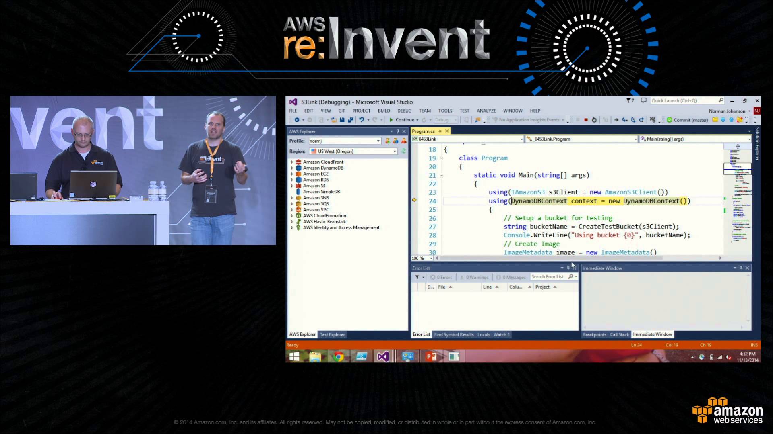Open the 100 % zoom dropdown
The width and height of the screenshot is (773, 434).
(x=422, y=258)
